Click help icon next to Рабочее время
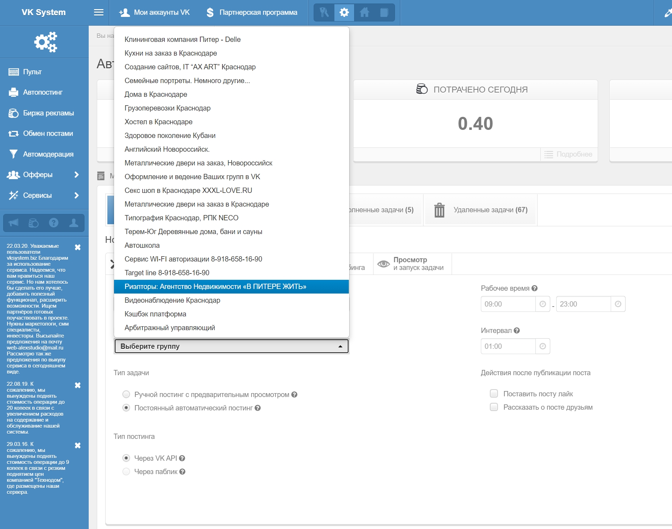The width and height of the screenshot is (672, 529). [x=534, y=288]
